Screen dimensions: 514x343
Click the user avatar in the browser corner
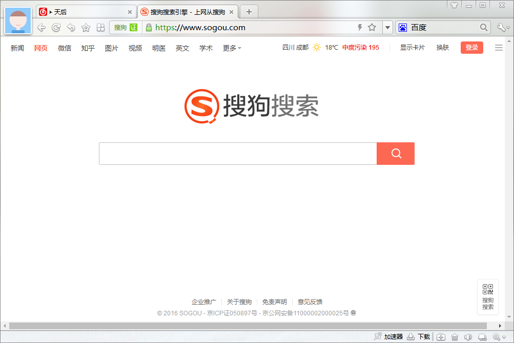[x=18, y=20]
